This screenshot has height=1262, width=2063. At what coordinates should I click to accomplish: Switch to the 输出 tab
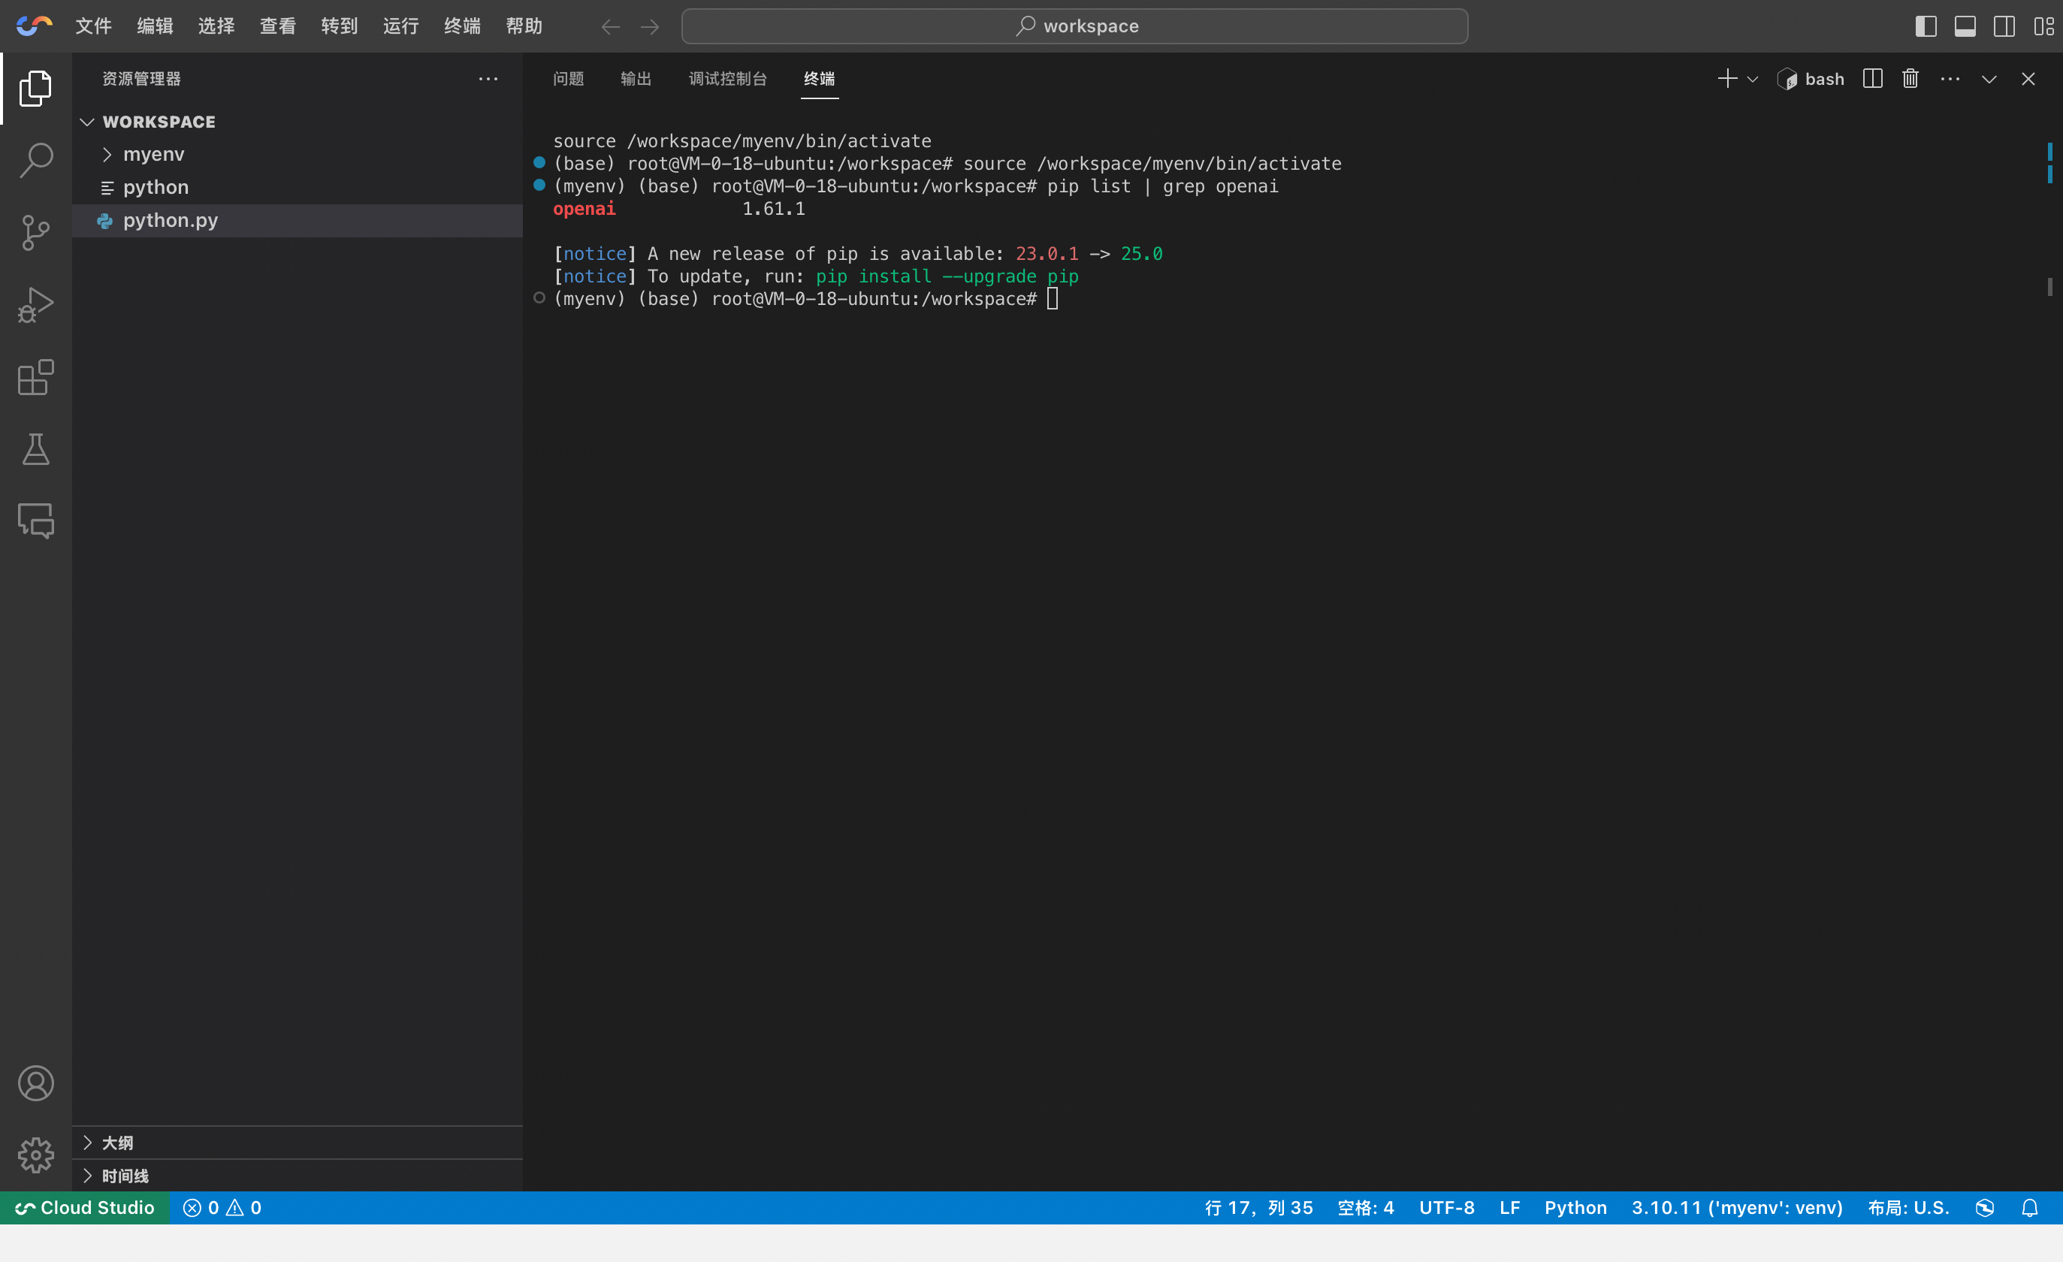pos(636,79)
